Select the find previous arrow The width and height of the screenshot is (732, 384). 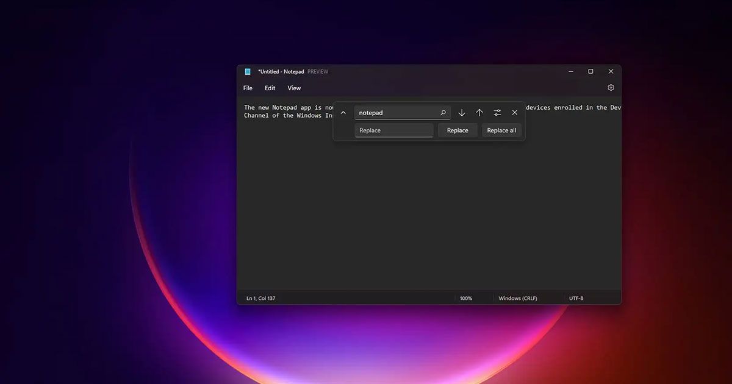click(x=479, y=112)
